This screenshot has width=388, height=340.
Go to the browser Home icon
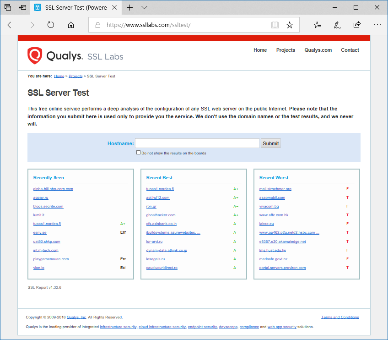click(71, 25)
